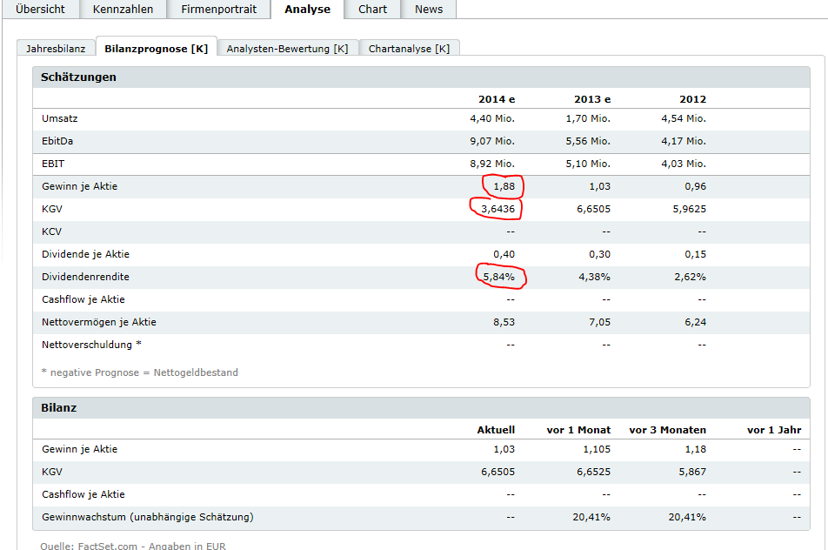Click the vor 3 Monaten column header
The width and height of the screenshot is (828, 550).
tap(667, 430)
